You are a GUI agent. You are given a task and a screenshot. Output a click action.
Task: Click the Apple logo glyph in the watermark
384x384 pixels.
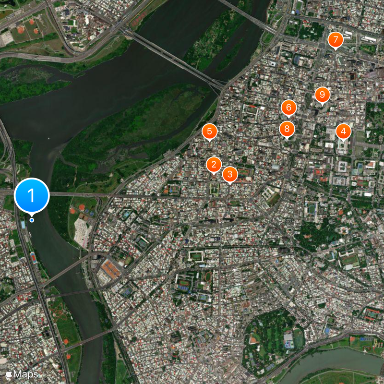pos(9,374)
